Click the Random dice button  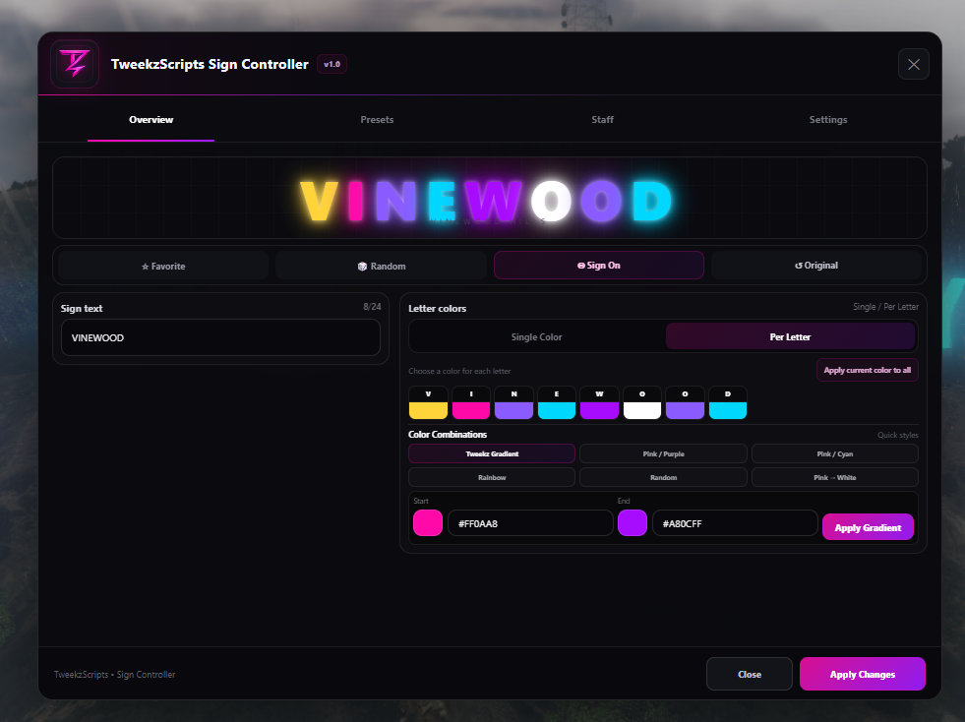[382, 266]
